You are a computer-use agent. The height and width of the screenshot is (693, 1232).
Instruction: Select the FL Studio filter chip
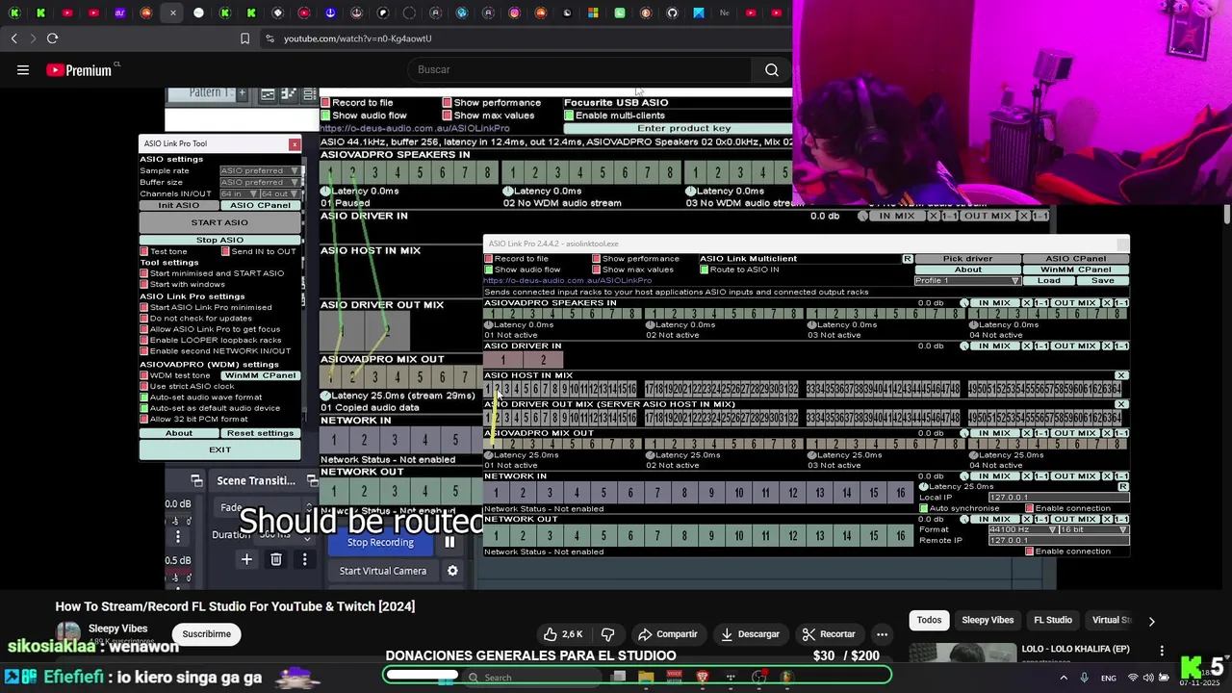pos(1052,621)
